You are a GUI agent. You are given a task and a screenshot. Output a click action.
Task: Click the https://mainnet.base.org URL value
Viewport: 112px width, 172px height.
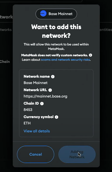tap(45, 96)
